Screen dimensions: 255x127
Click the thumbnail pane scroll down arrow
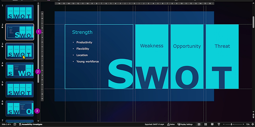coord(38,121)
